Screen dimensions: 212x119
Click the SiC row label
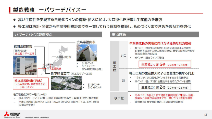[123, 55]
